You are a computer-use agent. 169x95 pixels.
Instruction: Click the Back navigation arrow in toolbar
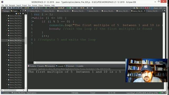pyautogui.click(x=83, y=8)
